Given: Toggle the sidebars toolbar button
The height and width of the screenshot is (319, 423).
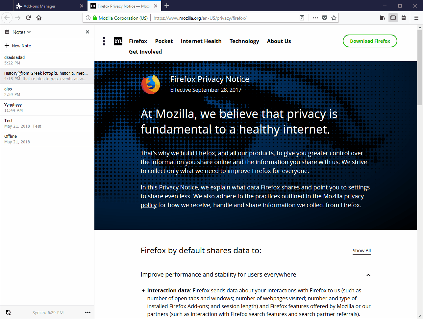Looking at the screenshot, I should point(393,18).
